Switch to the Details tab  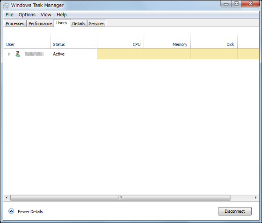[x=79, y=23]
